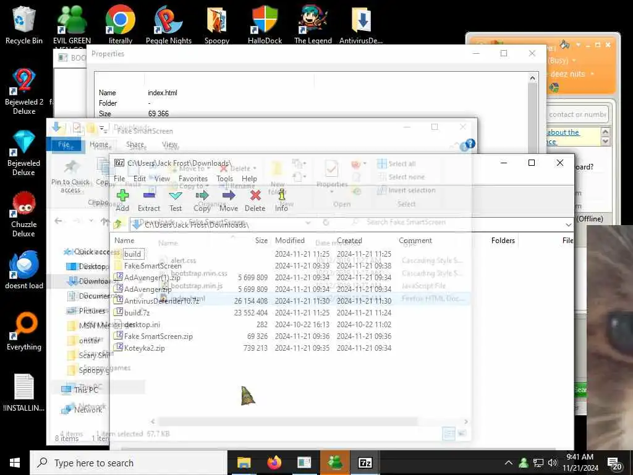Click the Info icon in 7-Zip toolbar
The height and width of the screenshot is (475, 633).
[281, 196]
